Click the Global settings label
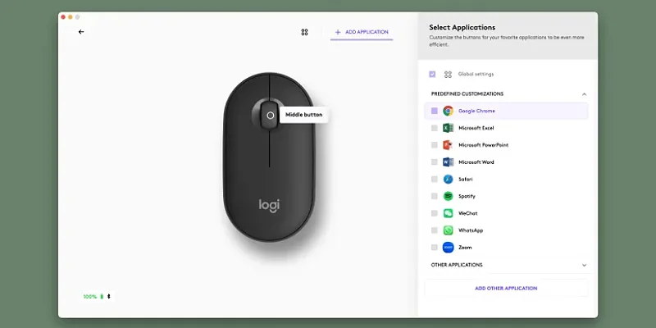The width and height of the screenshot is (656, 328). click(x=476, y=74)
